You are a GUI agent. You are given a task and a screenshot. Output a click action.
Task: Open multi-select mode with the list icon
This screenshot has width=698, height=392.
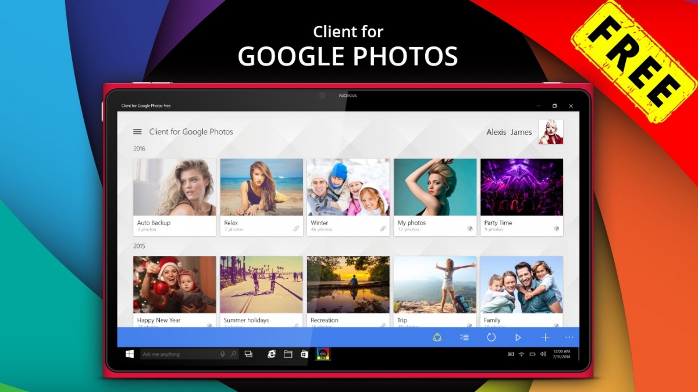(464, 337)
